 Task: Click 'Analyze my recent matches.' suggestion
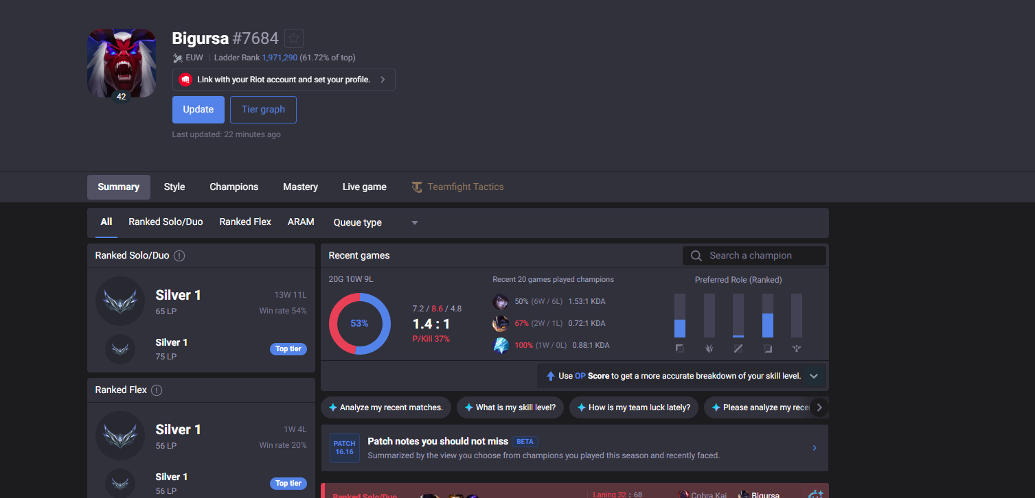[386, 407]
